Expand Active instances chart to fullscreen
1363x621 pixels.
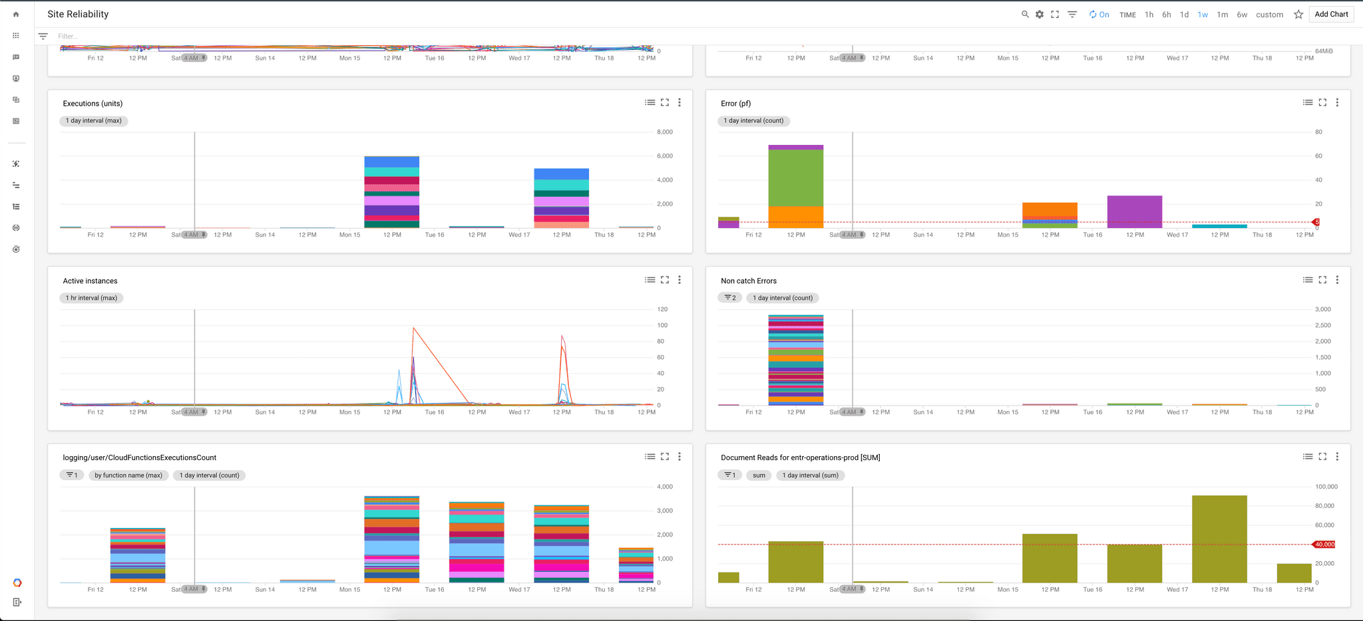pyautogui.click(x=665, y=280)
